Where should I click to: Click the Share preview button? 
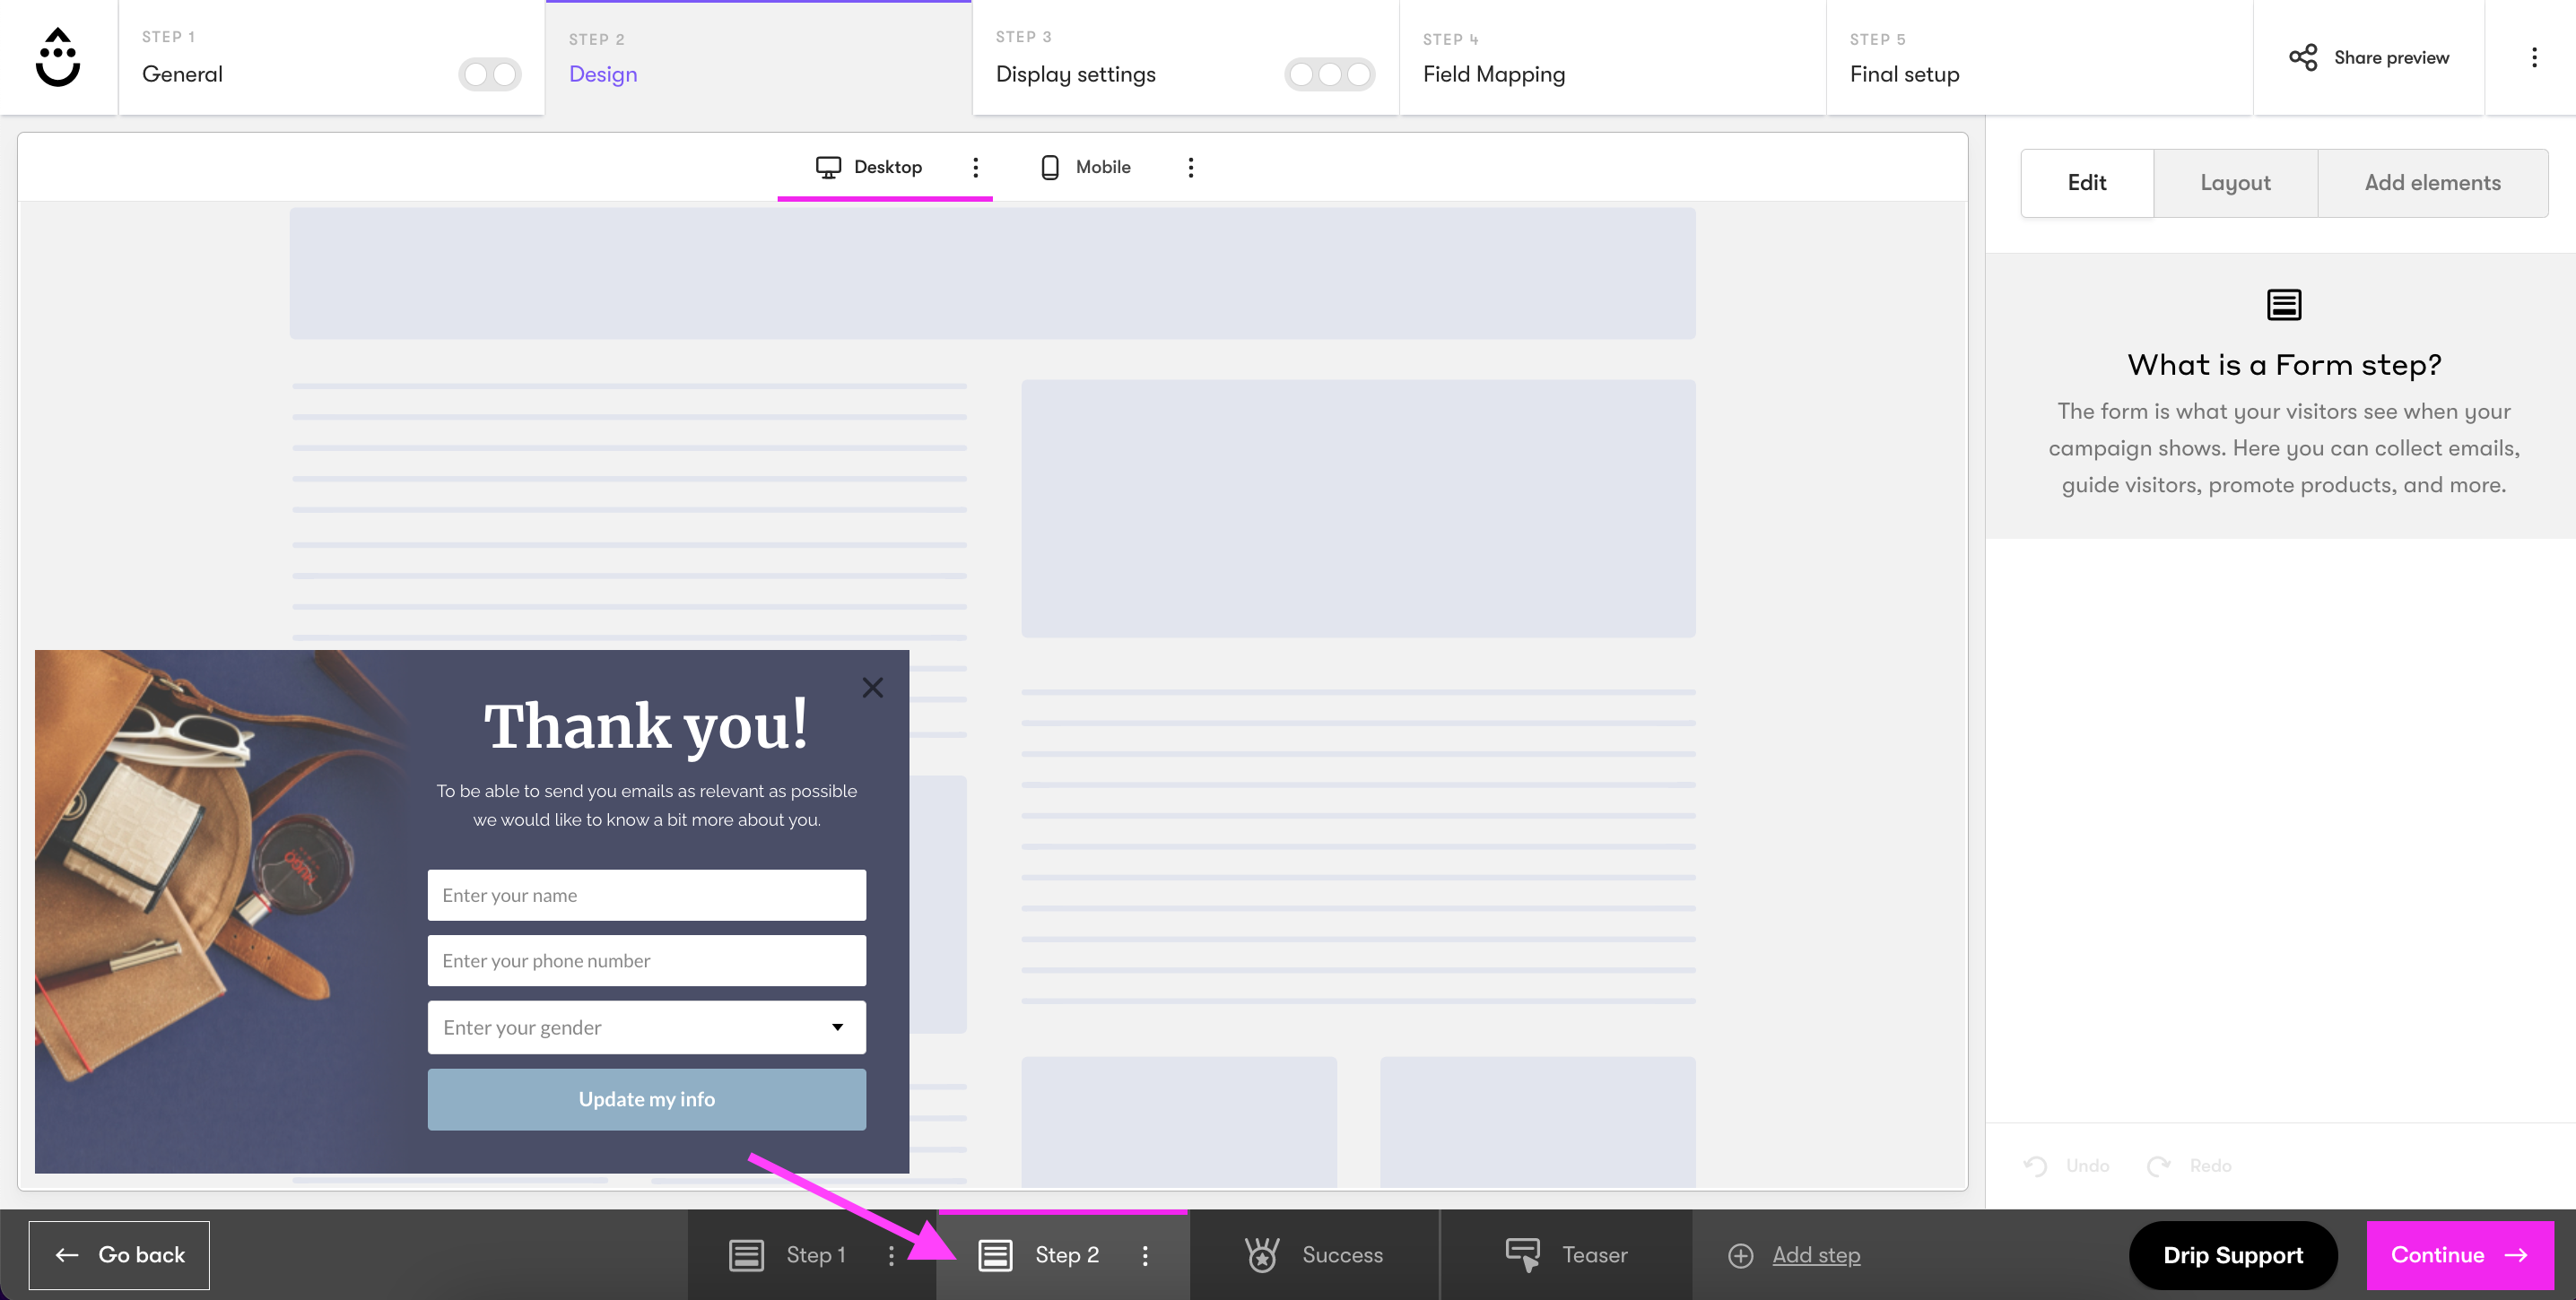[2369, 57]
